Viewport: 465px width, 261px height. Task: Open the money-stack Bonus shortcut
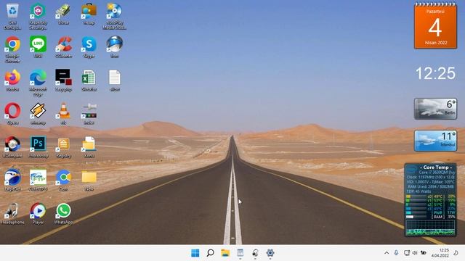[63, 12]
